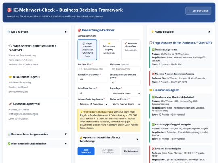The image size is (218, 163).
Task: Click 'Trifft eigene Entscheidungen' text
Action: pyautogui.click(x=23, y=114)
